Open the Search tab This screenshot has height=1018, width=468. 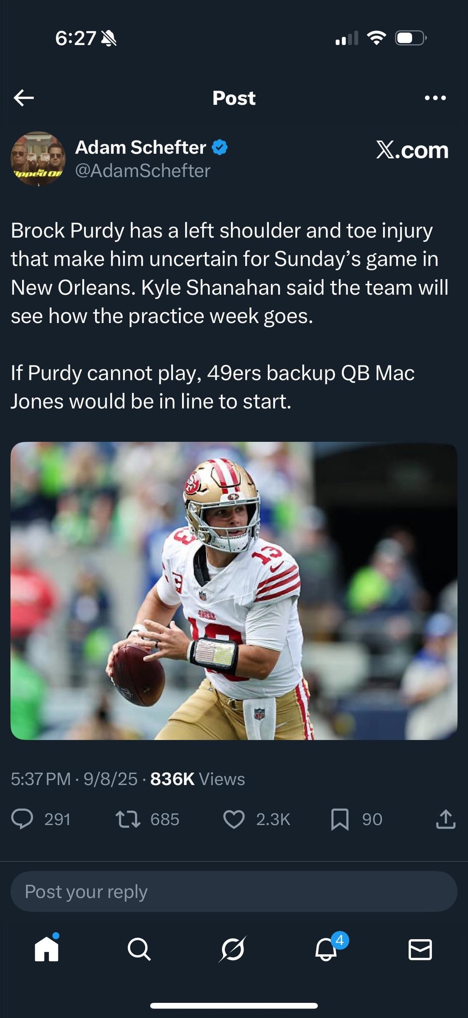point(140,949)
